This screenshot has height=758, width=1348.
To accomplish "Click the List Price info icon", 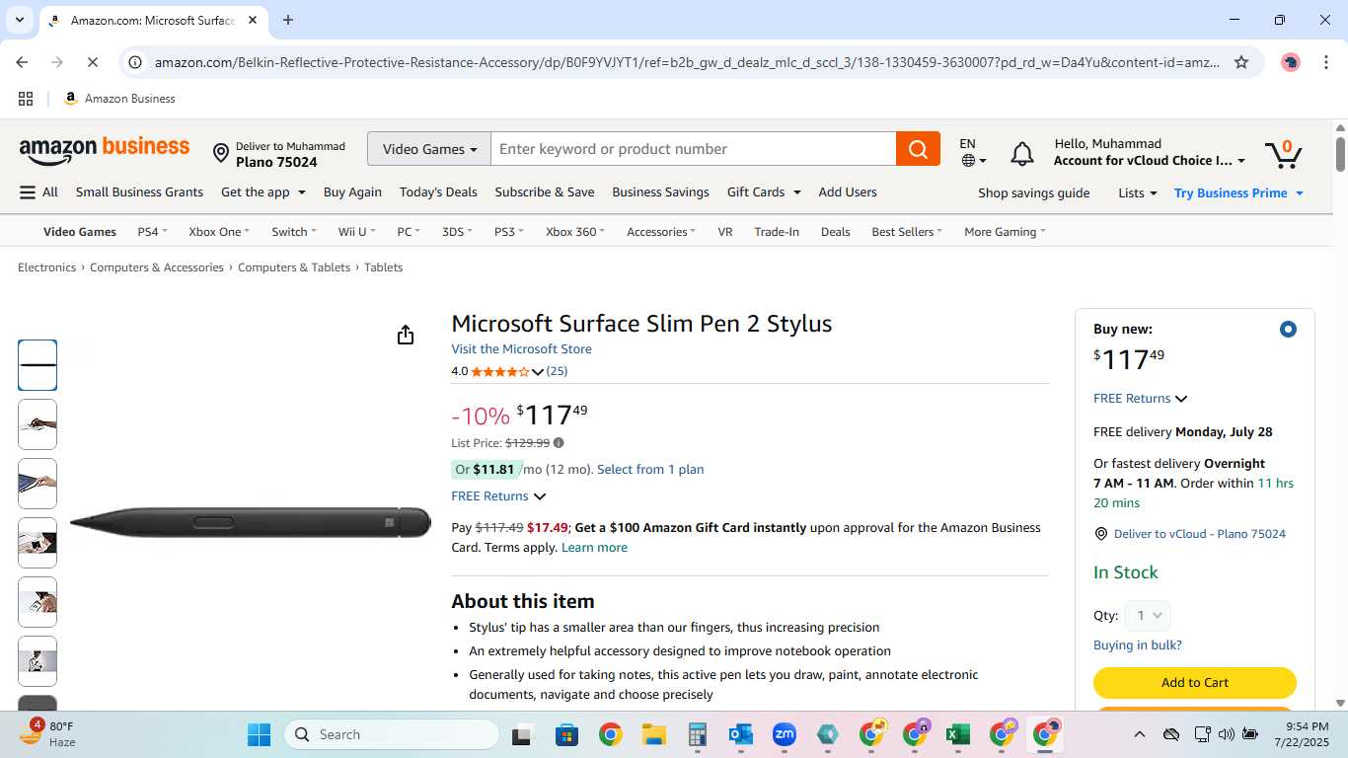I will point(559,443).
